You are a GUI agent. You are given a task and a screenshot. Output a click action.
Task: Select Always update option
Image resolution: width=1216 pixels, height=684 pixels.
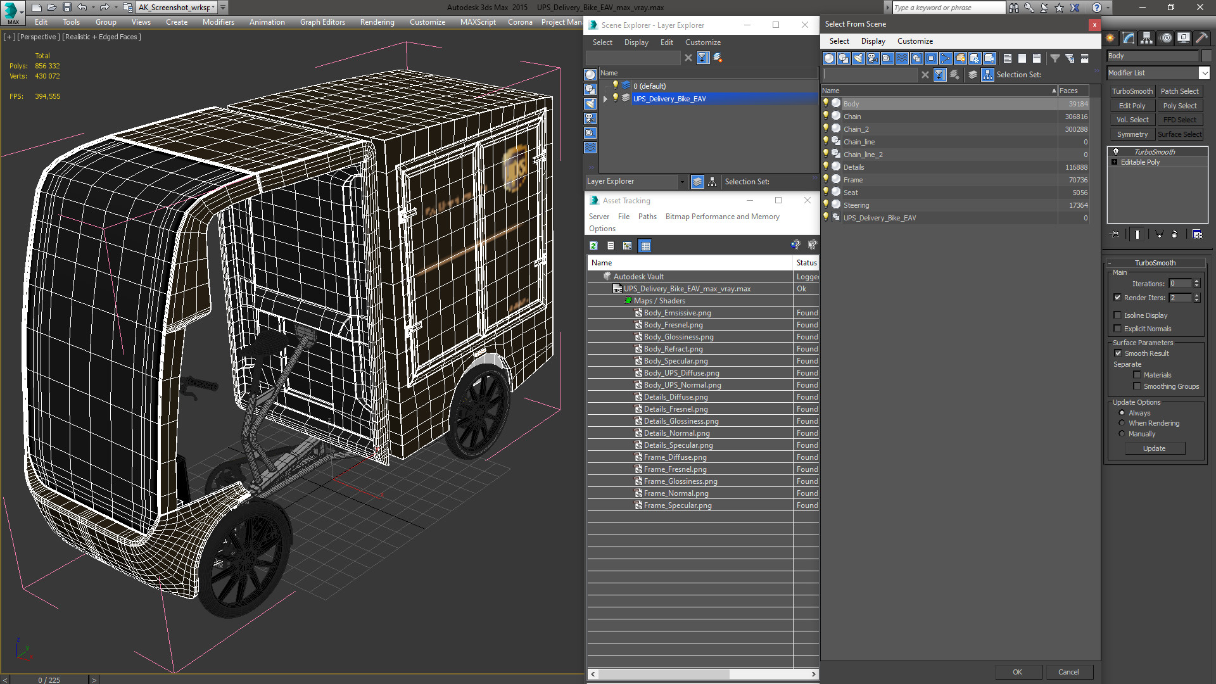point(1122,413)
